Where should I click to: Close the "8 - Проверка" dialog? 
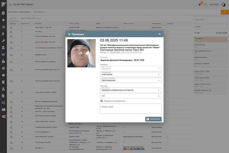pos(160,34)
